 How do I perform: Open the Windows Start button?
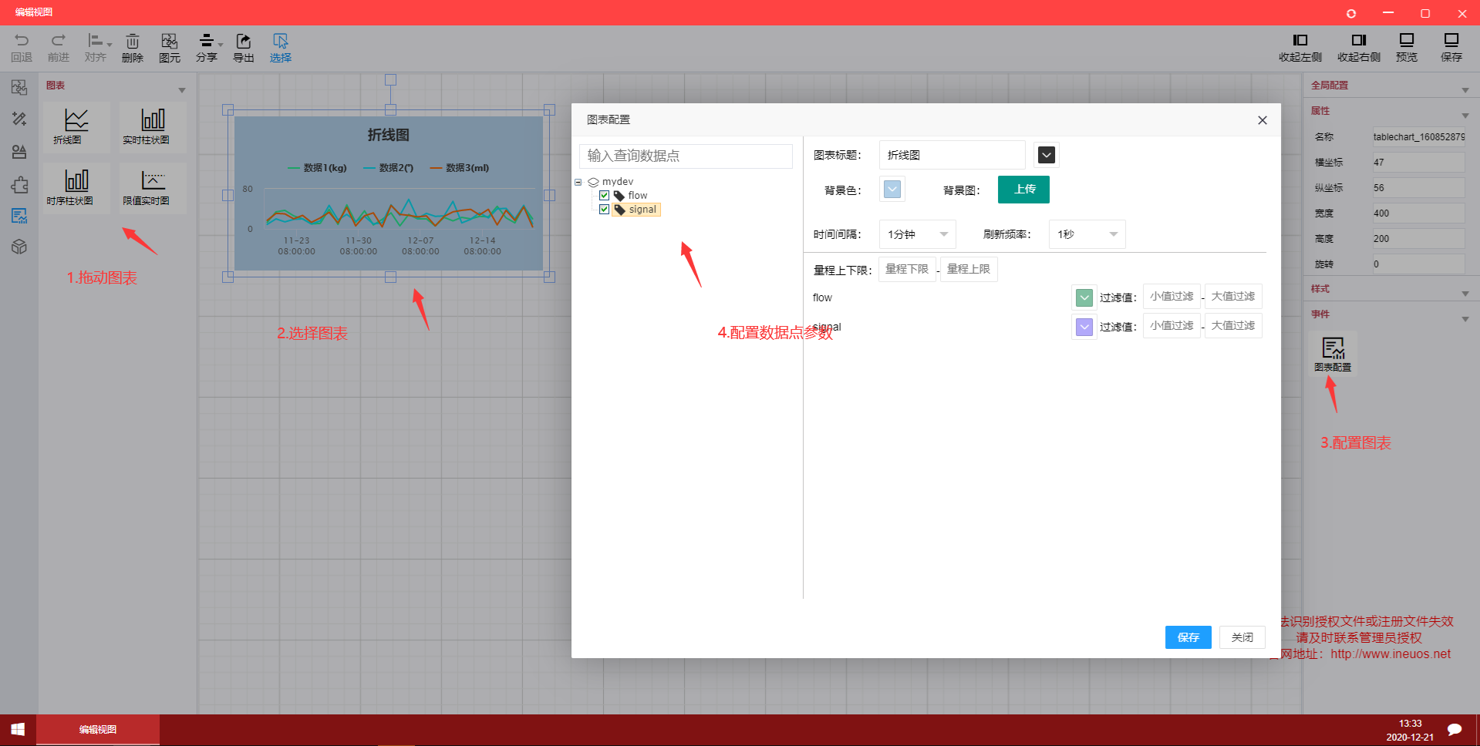pos(18,729)
